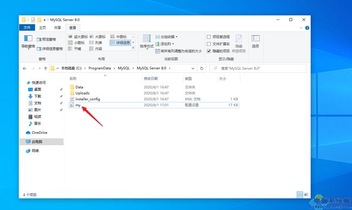Image resolution: width=352 pixels, height=210 pixels.
Task: Select Details layout
Action: (120, 43)
